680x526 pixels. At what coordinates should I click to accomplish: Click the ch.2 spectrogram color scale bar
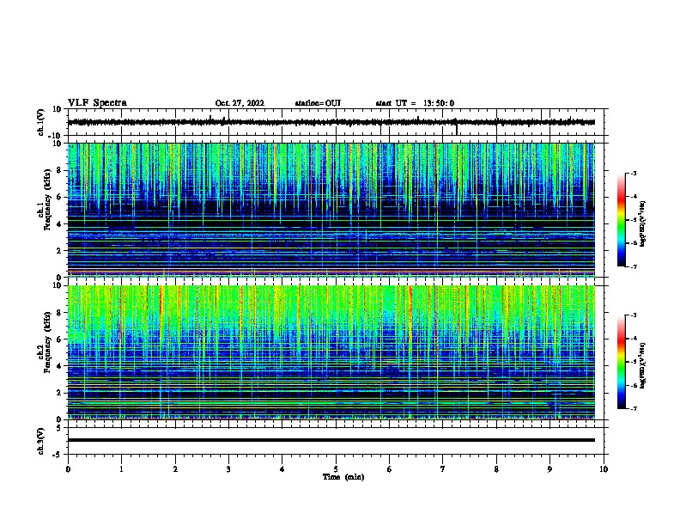click(x=621, y=362)
